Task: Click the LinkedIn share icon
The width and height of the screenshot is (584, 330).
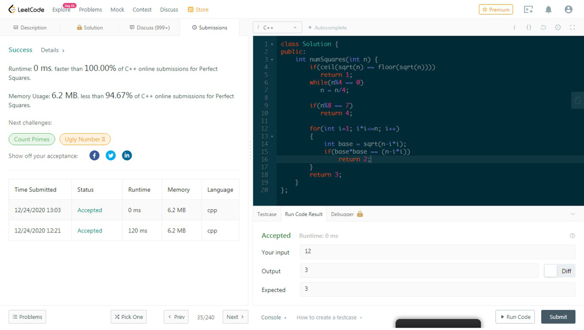Action: pos(127,155)
